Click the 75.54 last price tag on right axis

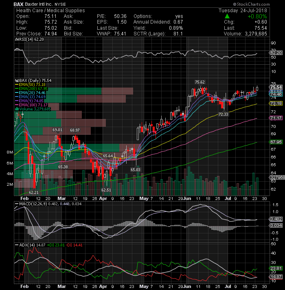[276, 87]
